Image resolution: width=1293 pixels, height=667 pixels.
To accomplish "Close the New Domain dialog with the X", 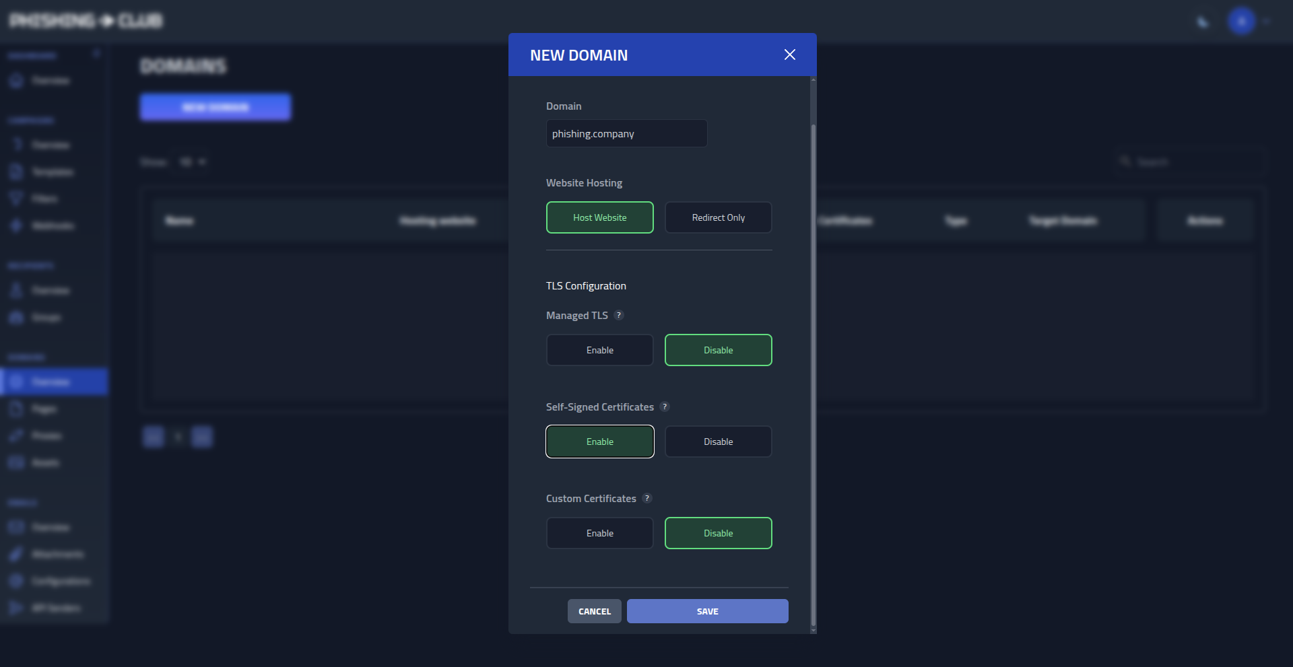I will click(x=790, y=55).
